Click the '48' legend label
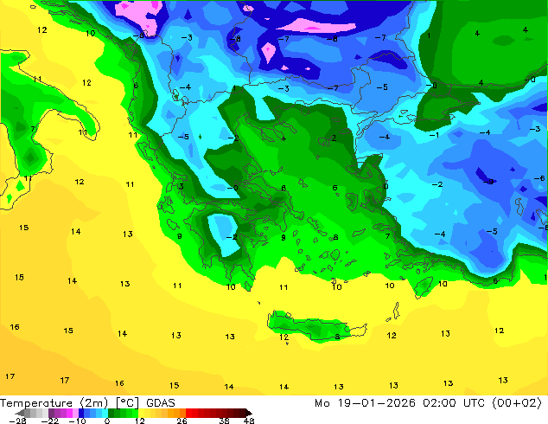The height and width of the screenshot is (424, 548). 249,421
